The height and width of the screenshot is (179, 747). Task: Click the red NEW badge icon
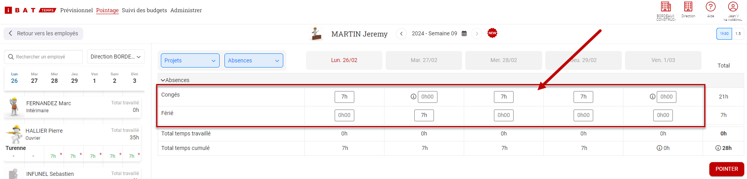pos(492,33)
